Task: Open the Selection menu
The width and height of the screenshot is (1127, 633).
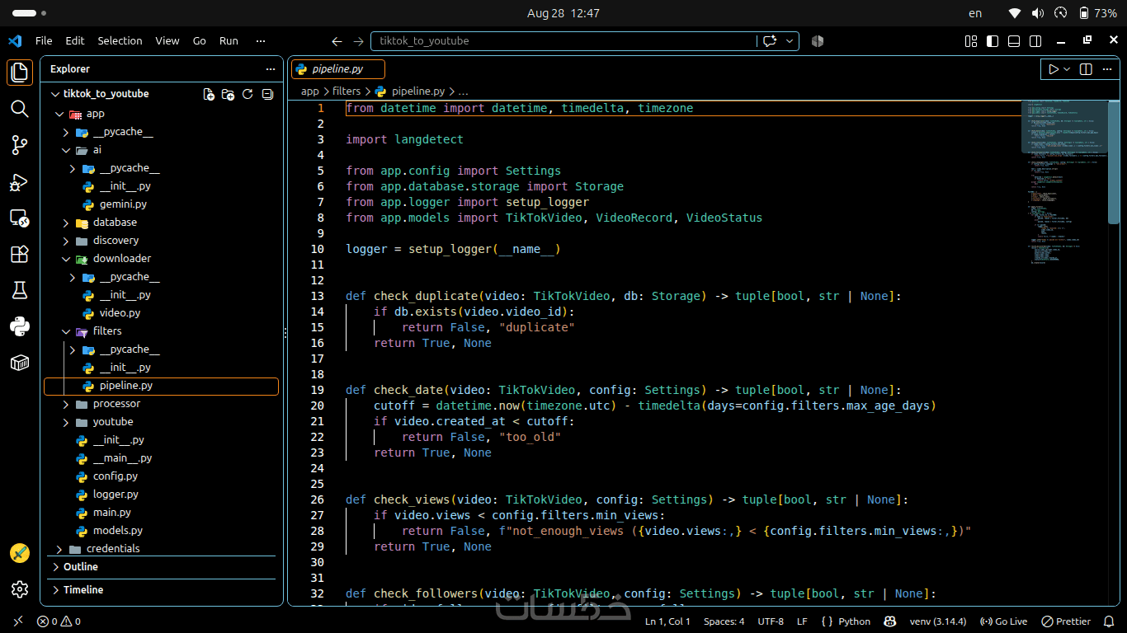Action: tap(120, 40)
